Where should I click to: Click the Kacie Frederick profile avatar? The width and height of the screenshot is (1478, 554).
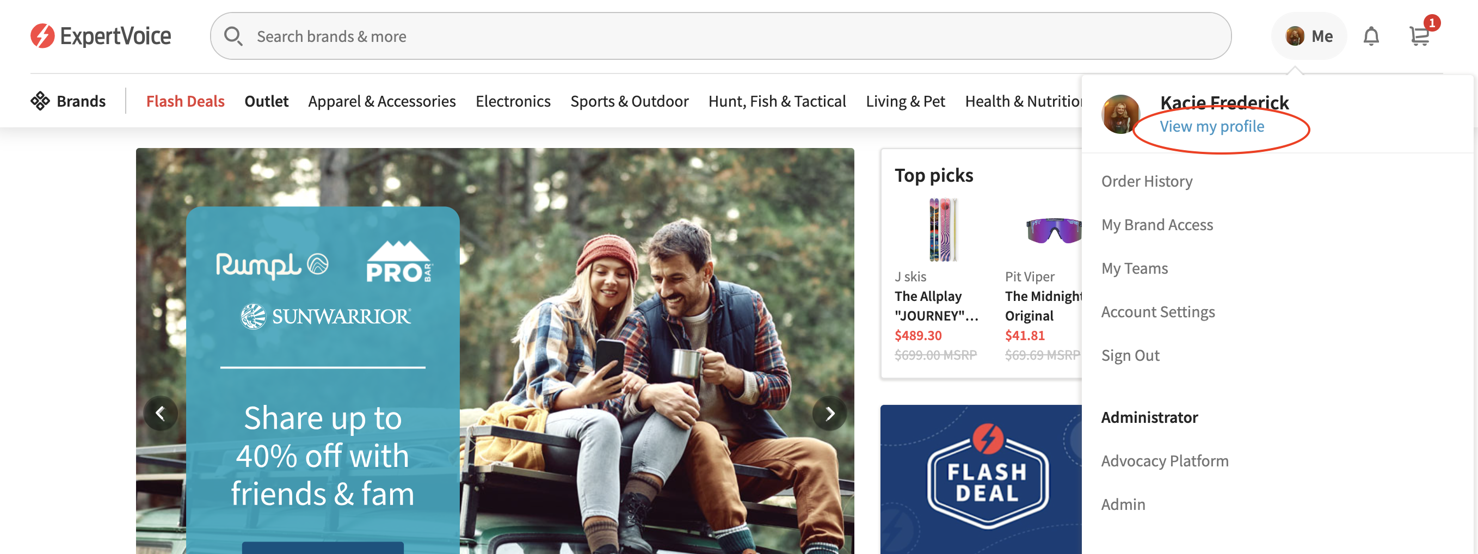point(1120,114)
